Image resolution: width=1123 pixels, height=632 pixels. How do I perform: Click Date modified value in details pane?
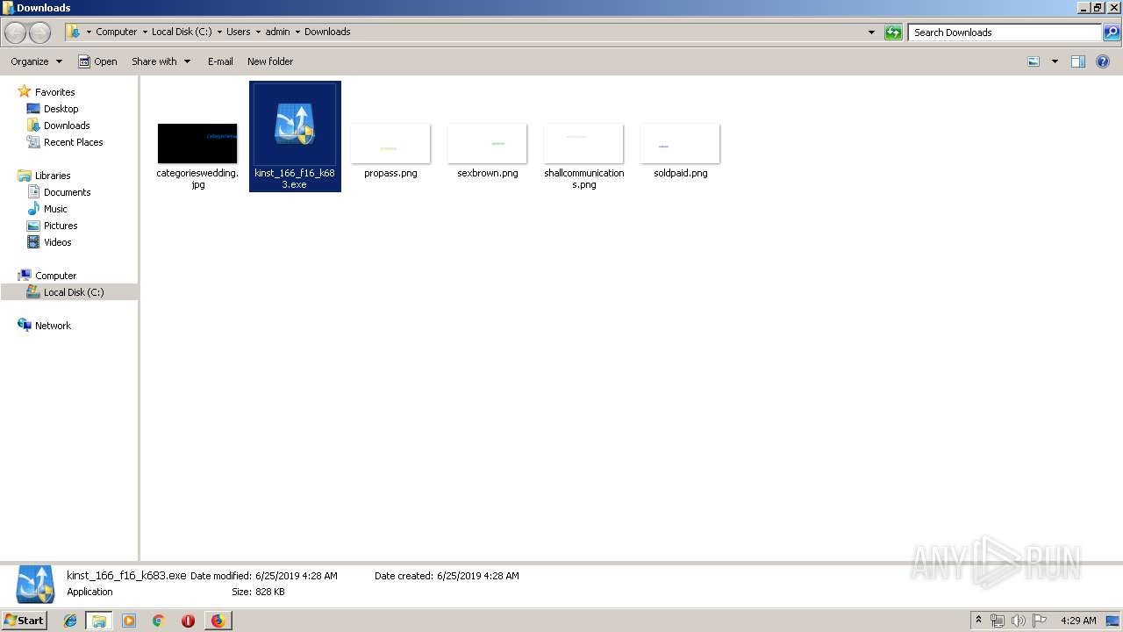(x=297, y=576)
